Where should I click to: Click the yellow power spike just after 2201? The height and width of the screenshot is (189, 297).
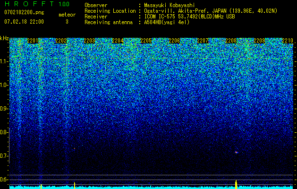point(41,186)
